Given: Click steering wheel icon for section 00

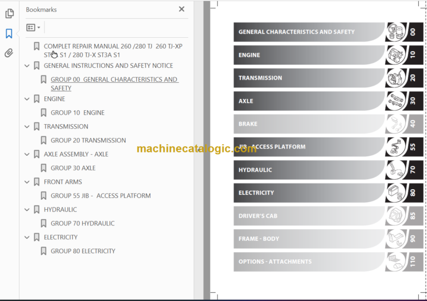Looking at the screenshot, I should (396, 32).
